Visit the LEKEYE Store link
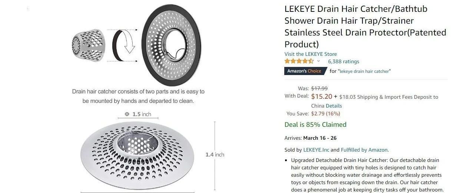 click(311, 54)
